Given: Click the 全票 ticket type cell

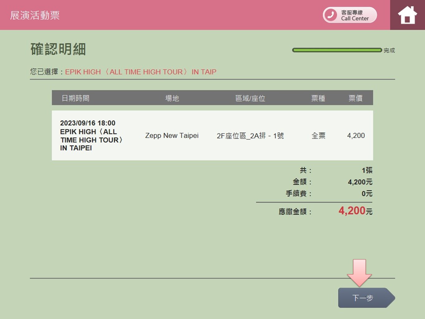Looking at the screenshot, I should 318,136.
